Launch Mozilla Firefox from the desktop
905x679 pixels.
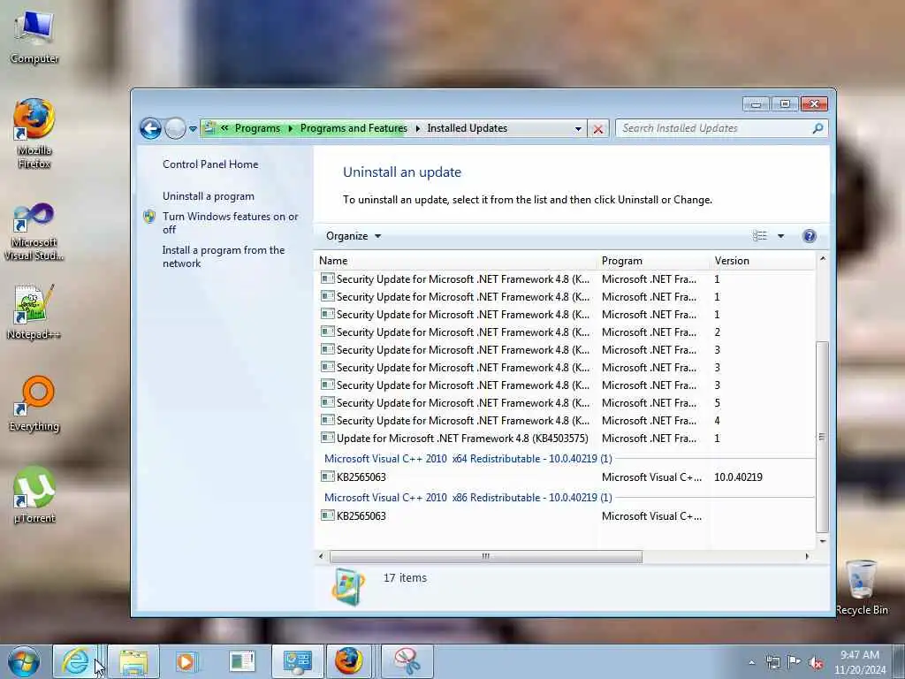pos(34,133)
